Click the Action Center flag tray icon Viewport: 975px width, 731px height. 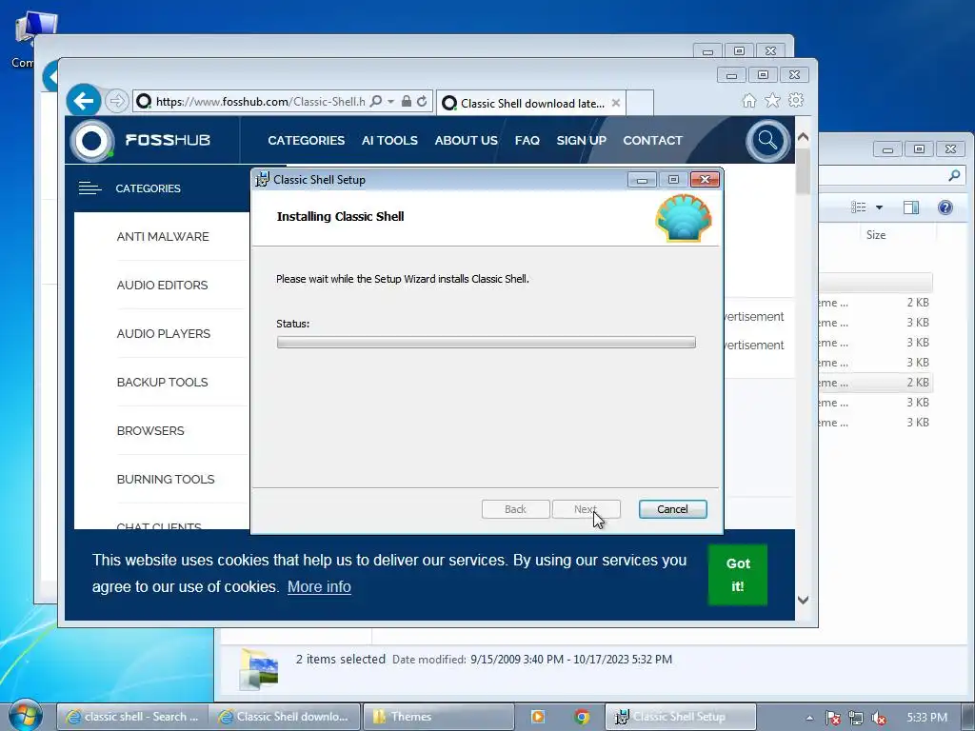click(832, 718)
